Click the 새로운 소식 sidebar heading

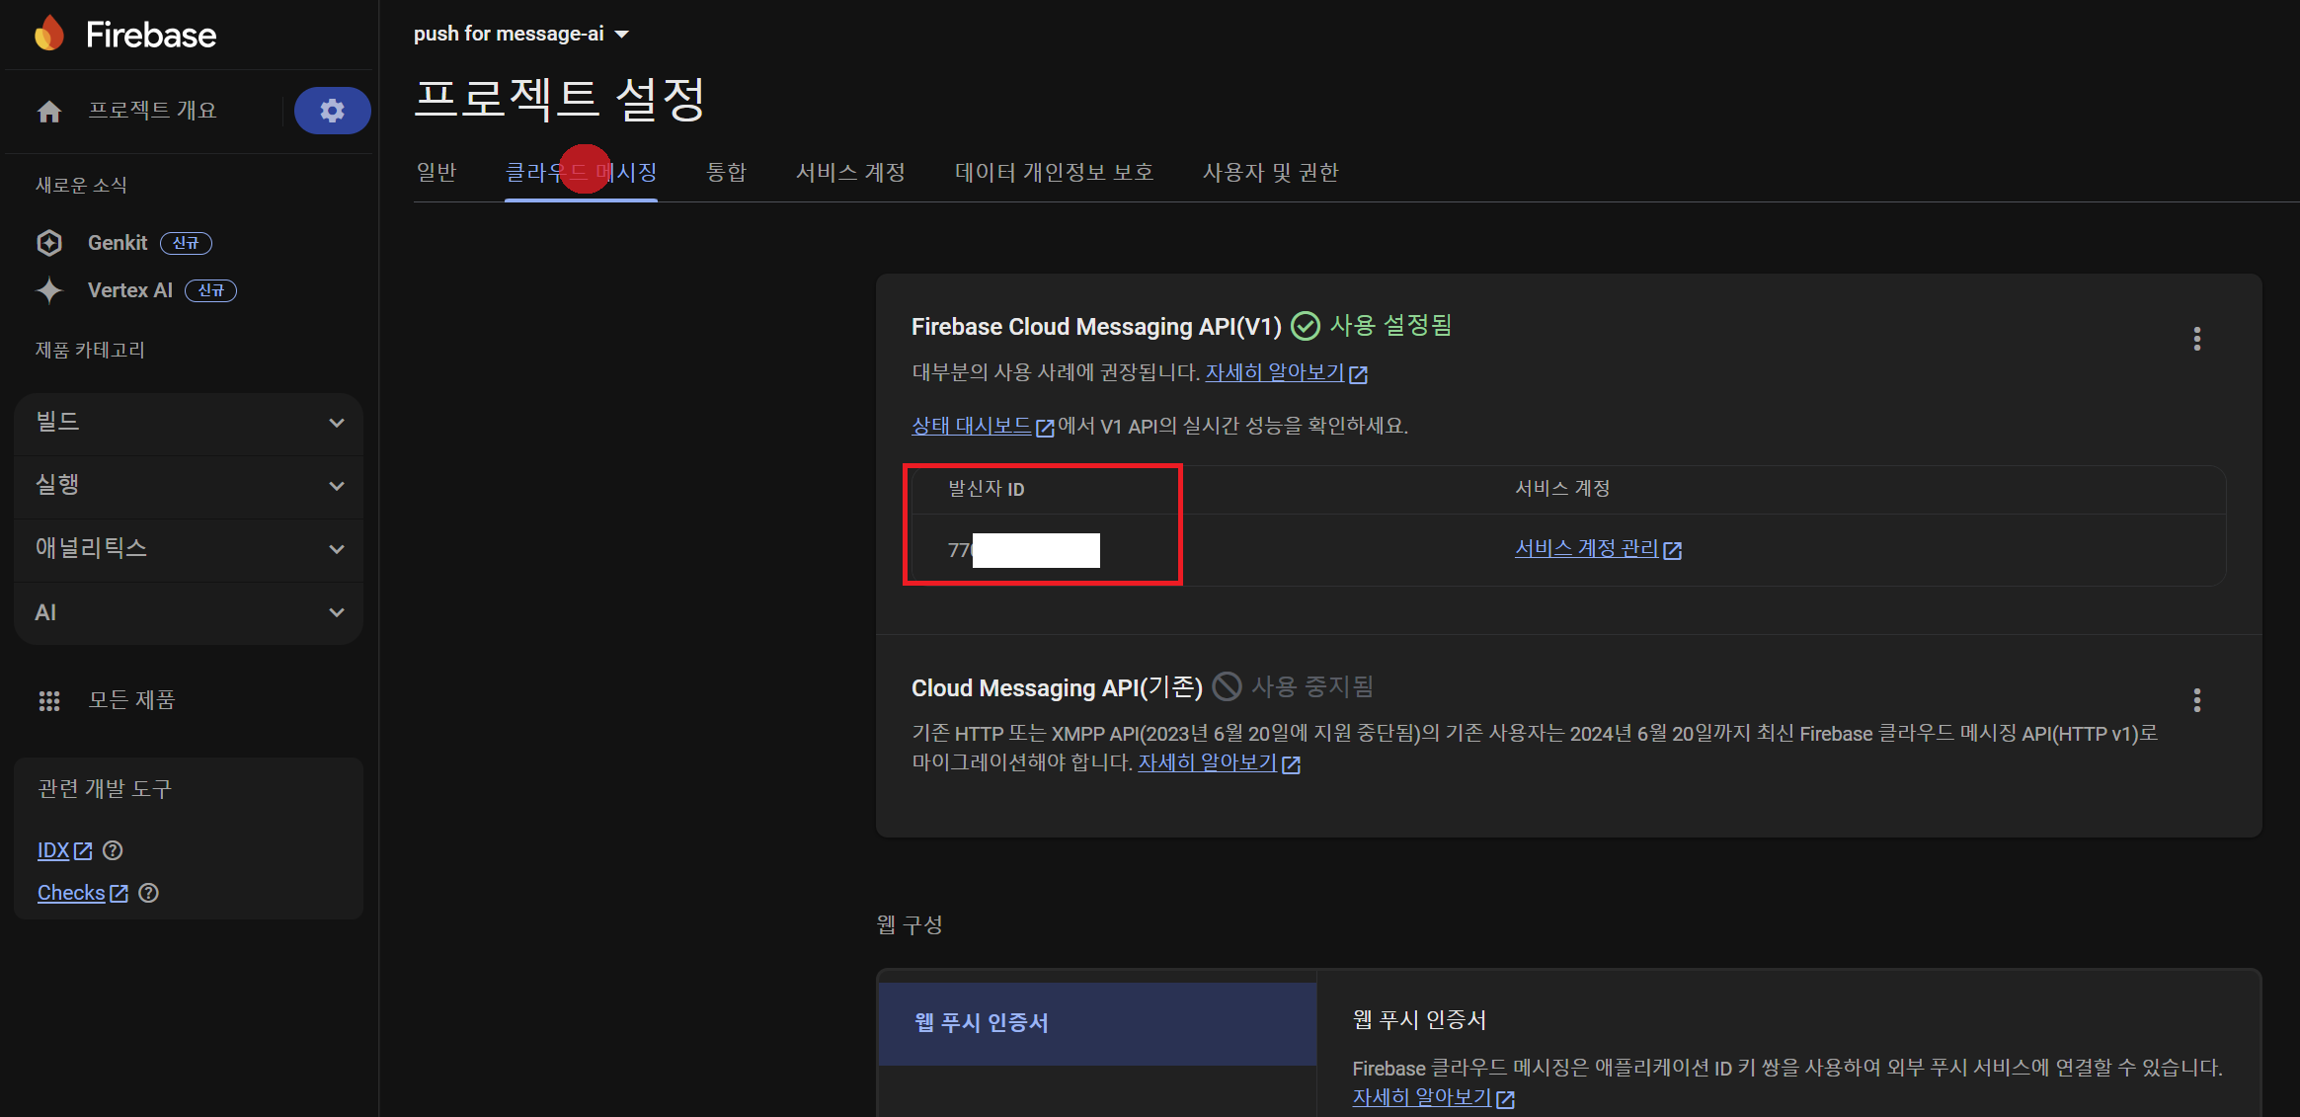(81, 186)
